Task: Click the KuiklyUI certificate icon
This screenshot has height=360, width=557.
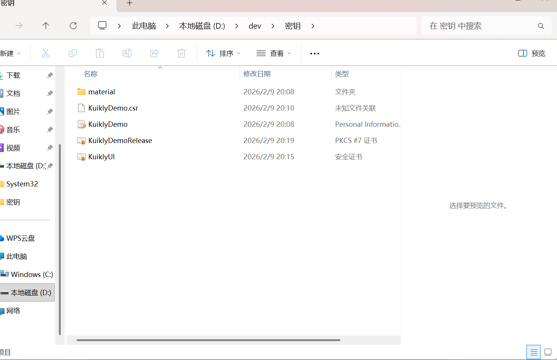Action: tap(82, 157)
